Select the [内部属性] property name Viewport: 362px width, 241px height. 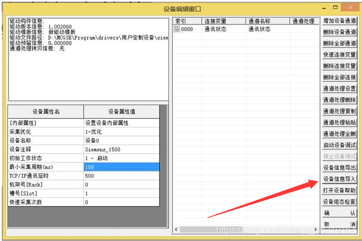click(x=46, y=123)
